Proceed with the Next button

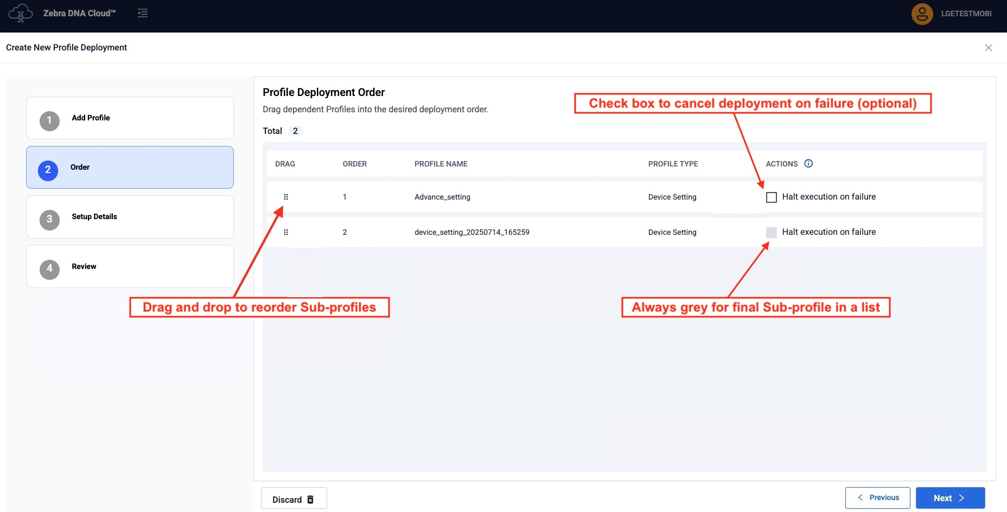click(949, 498)
